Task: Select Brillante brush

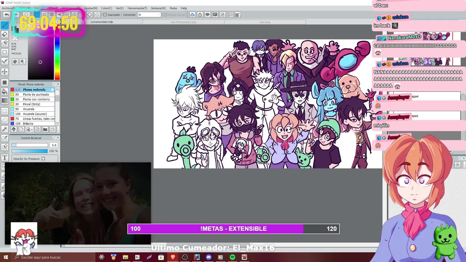Action: tap(32, 123)
